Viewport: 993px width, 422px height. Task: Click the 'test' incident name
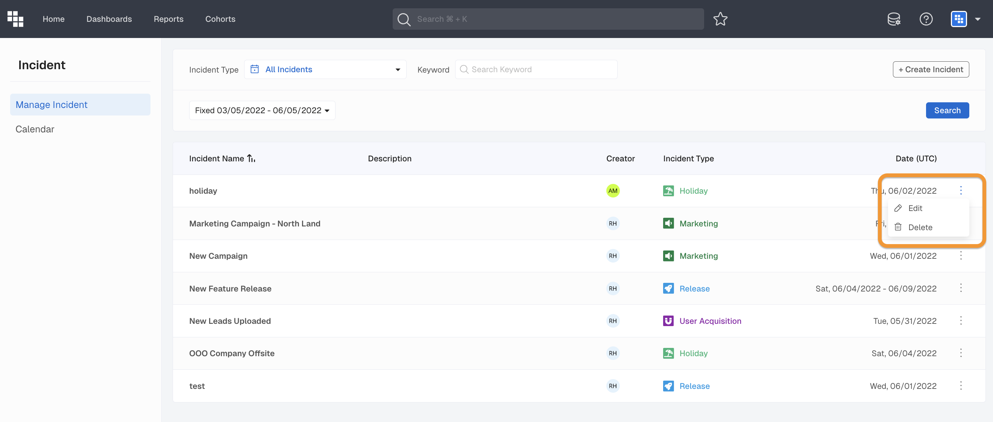pos(197,386)
